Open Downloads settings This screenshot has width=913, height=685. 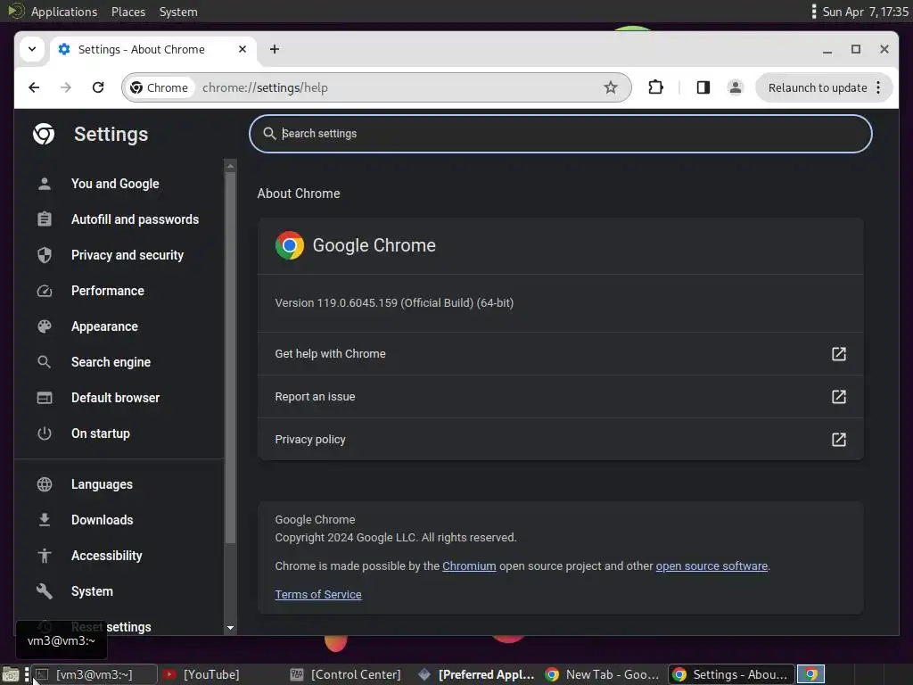coord(102,520)
